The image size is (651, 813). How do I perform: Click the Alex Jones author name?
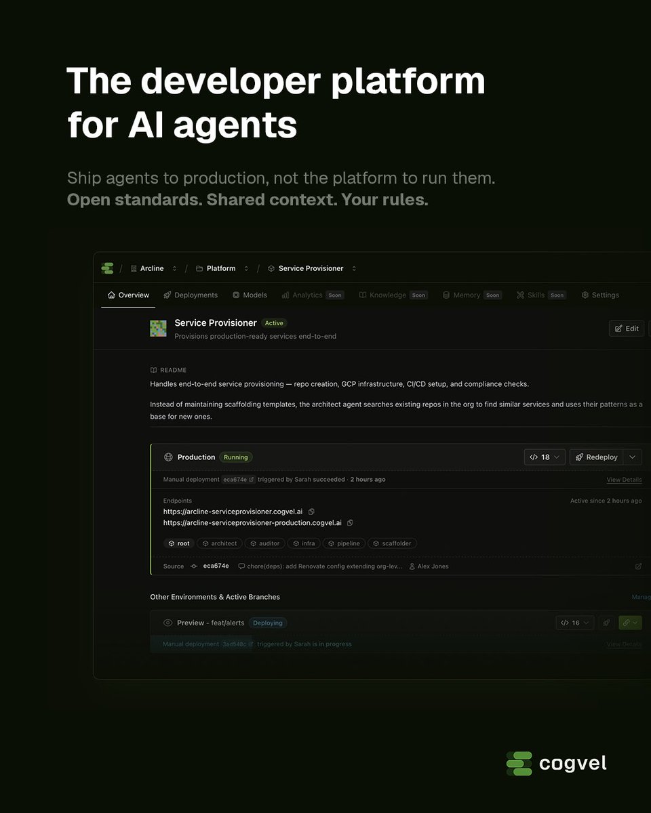click(x=433, y=566)
